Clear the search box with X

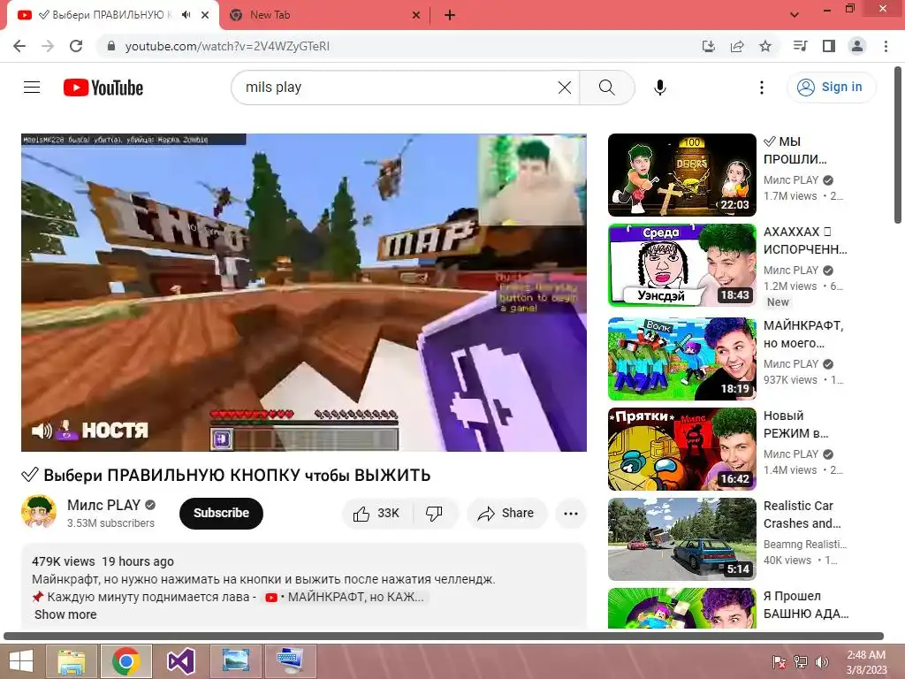[x=565, y=88]
